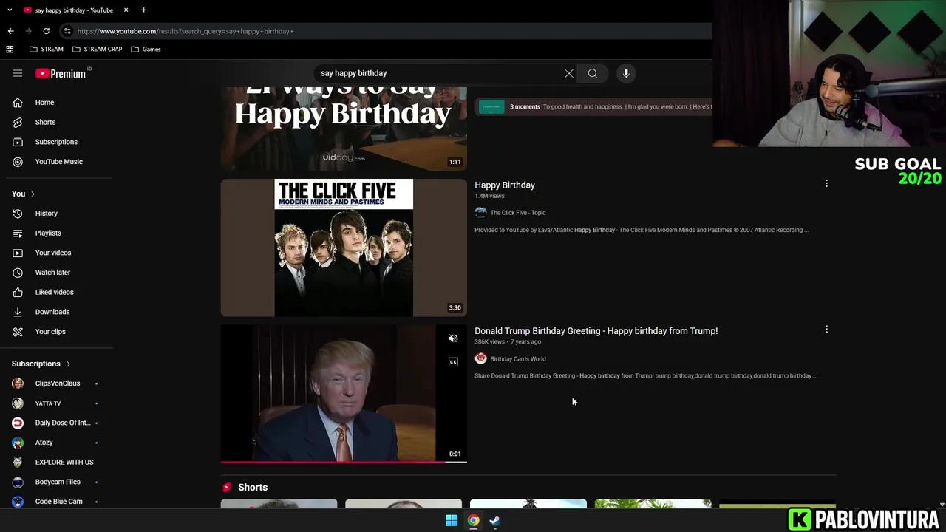Open the STREAM CRAP bookmarks folder
This screenshot has width=946, height=532.
tap(97, 50)
